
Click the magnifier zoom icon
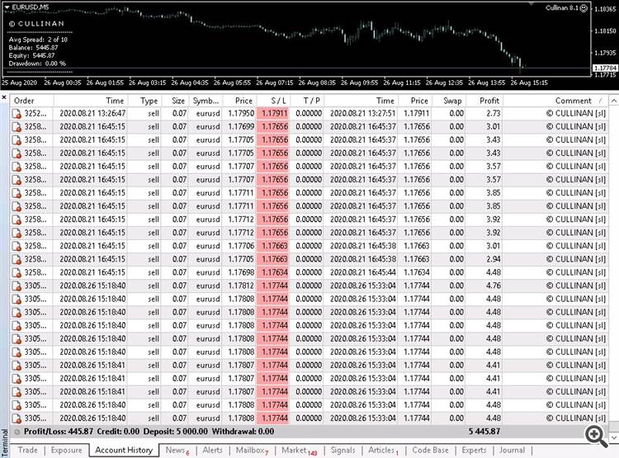point(596,437)
